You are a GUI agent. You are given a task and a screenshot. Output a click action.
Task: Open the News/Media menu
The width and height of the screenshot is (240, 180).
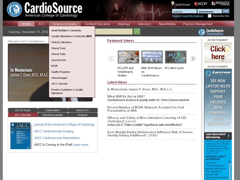tap(167, 24)
